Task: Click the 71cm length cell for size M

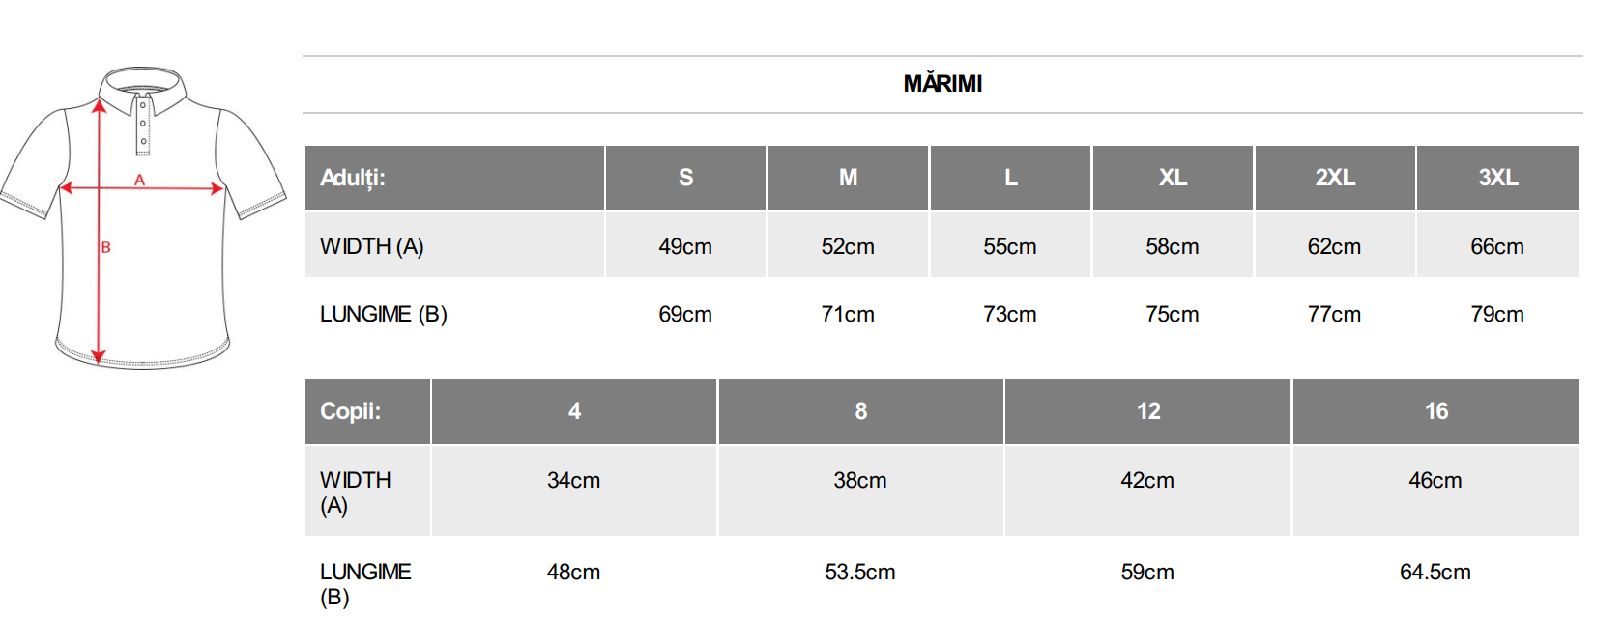Action: [x=848, y=314]
